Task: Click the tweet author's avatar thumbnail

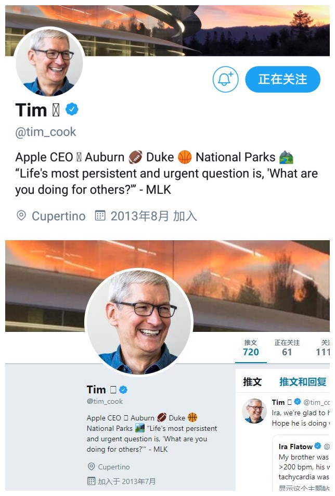Action: [254, 411]
